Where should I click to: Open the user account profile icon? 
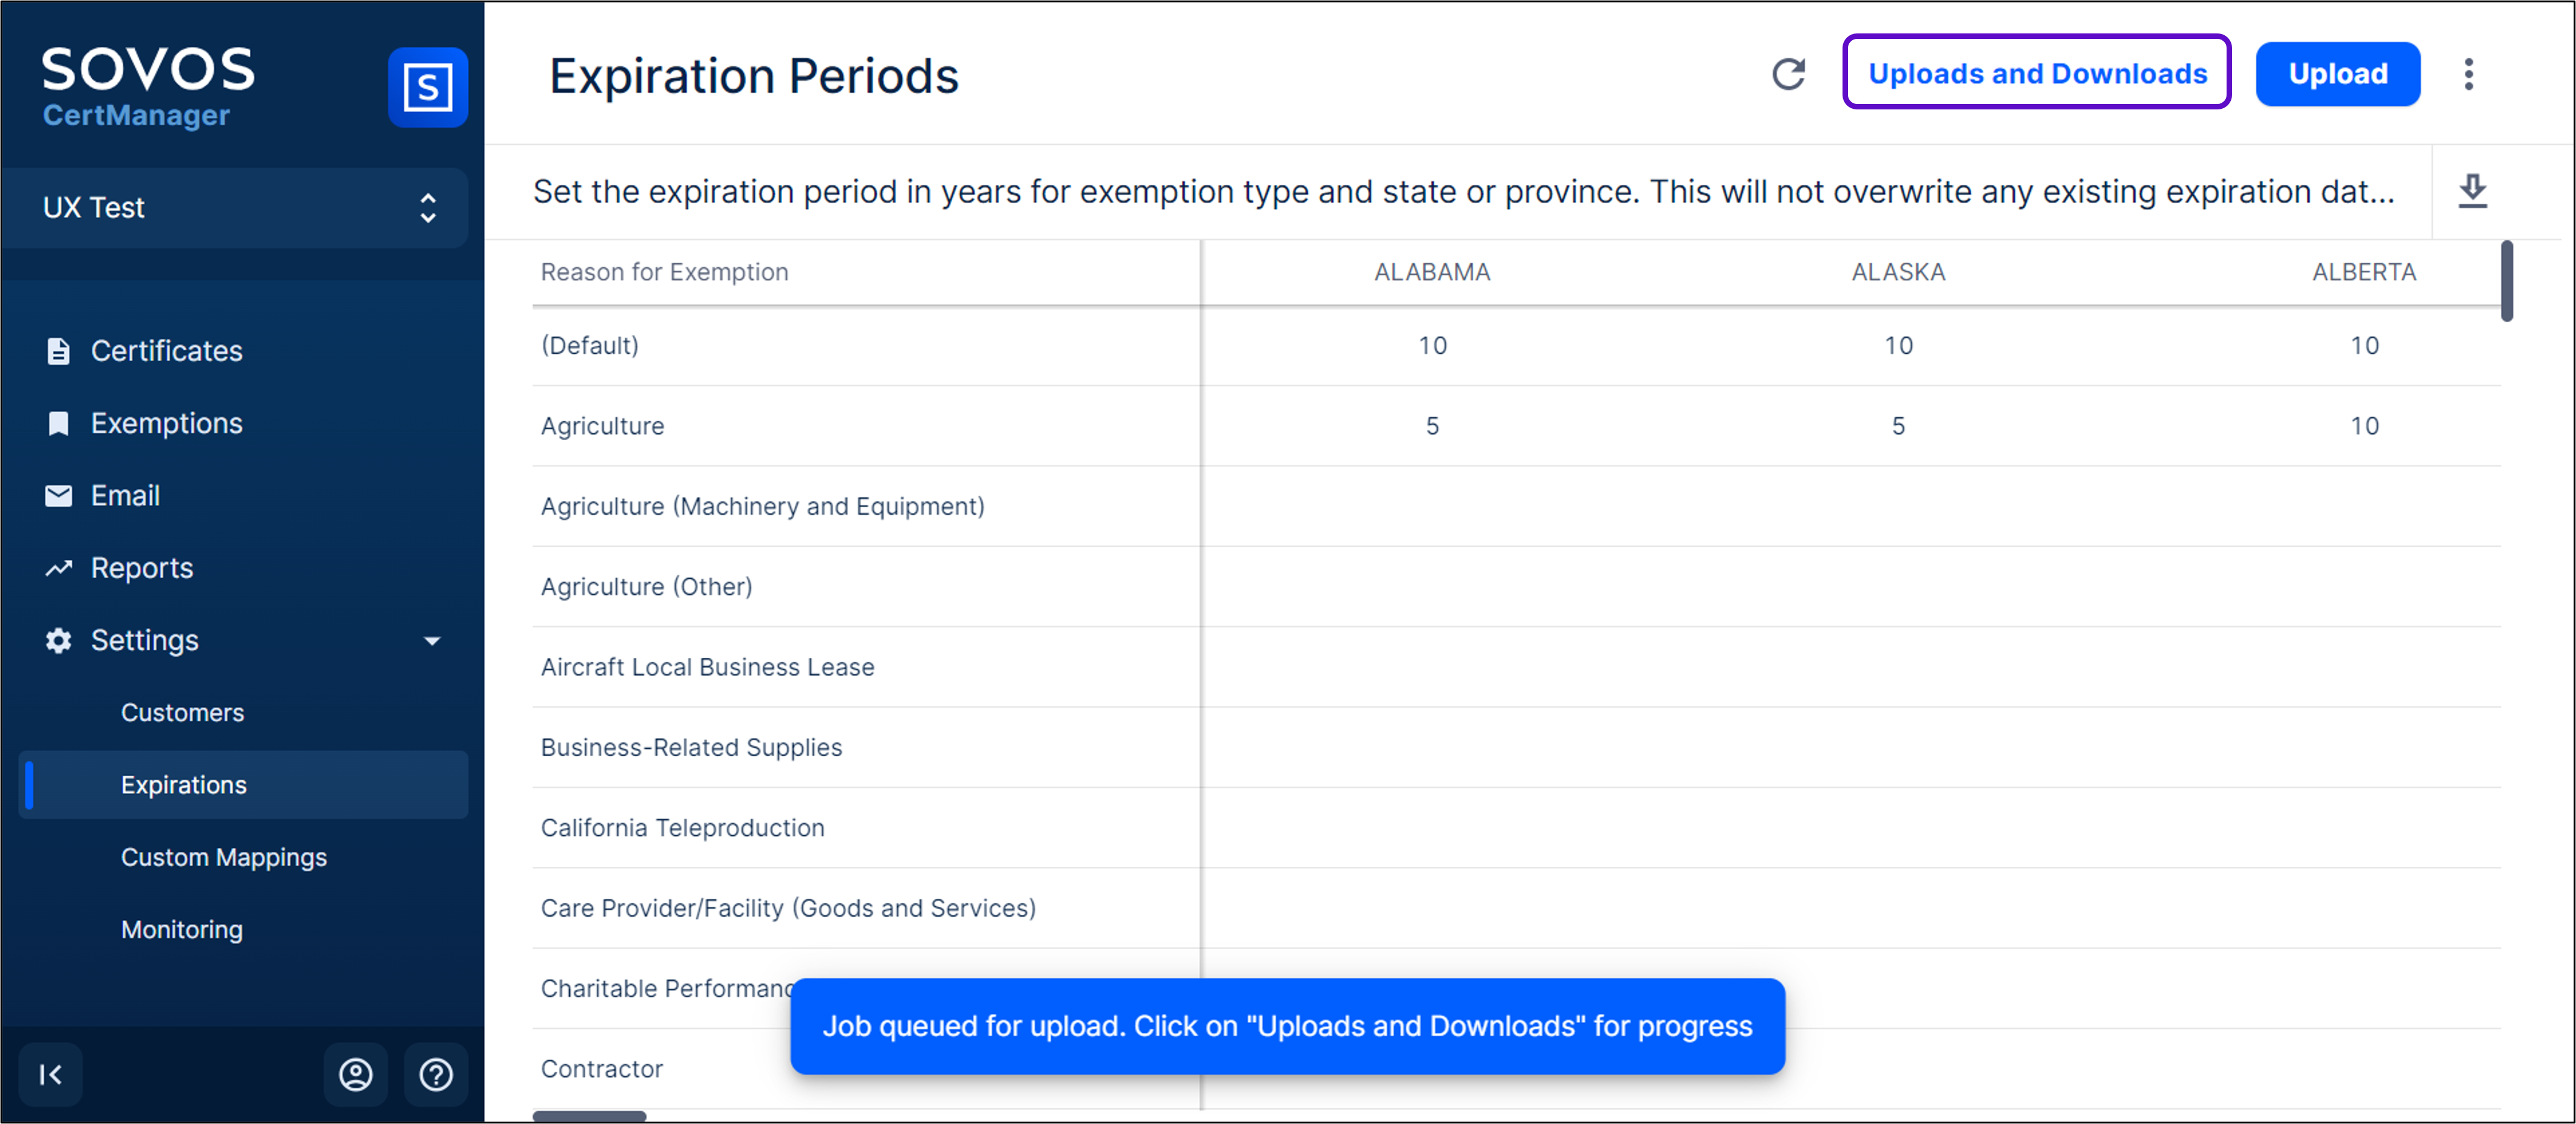click(356, 1074)
